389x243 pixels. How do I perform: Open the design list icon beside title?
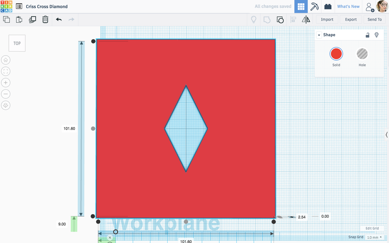tap(19, 6)
